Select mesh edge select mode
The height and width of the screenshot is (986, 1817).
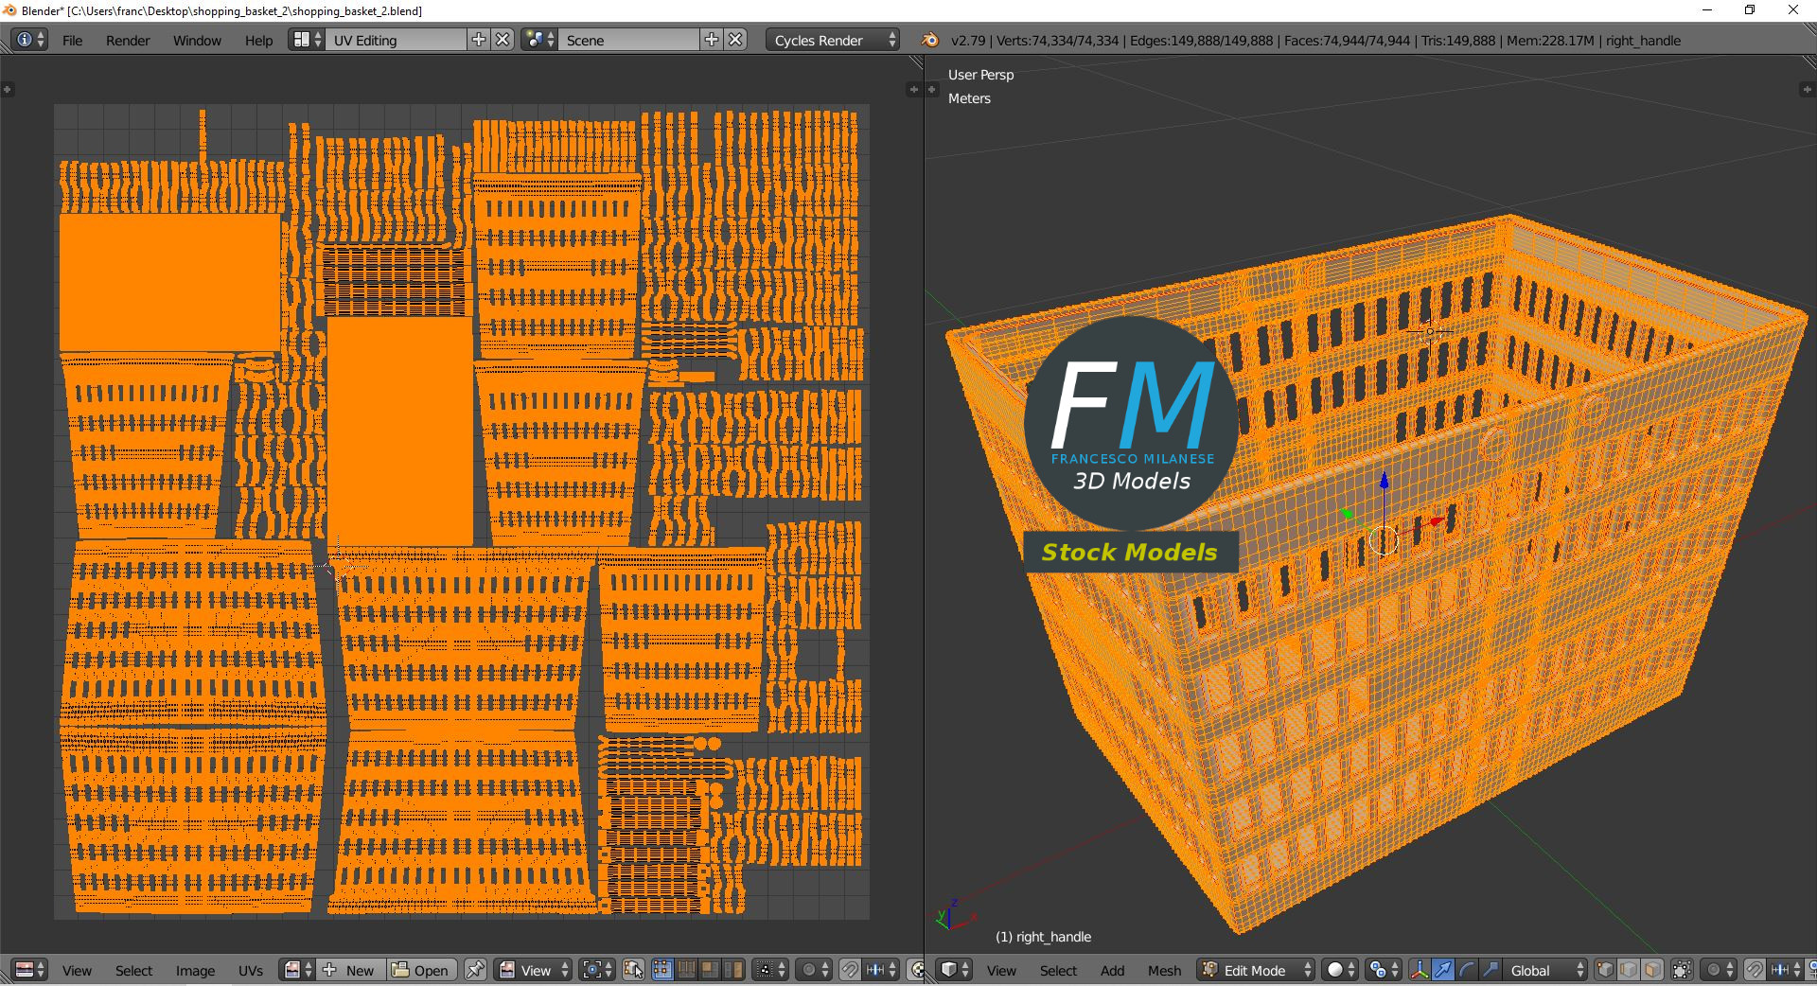(x=1629, y=970)
